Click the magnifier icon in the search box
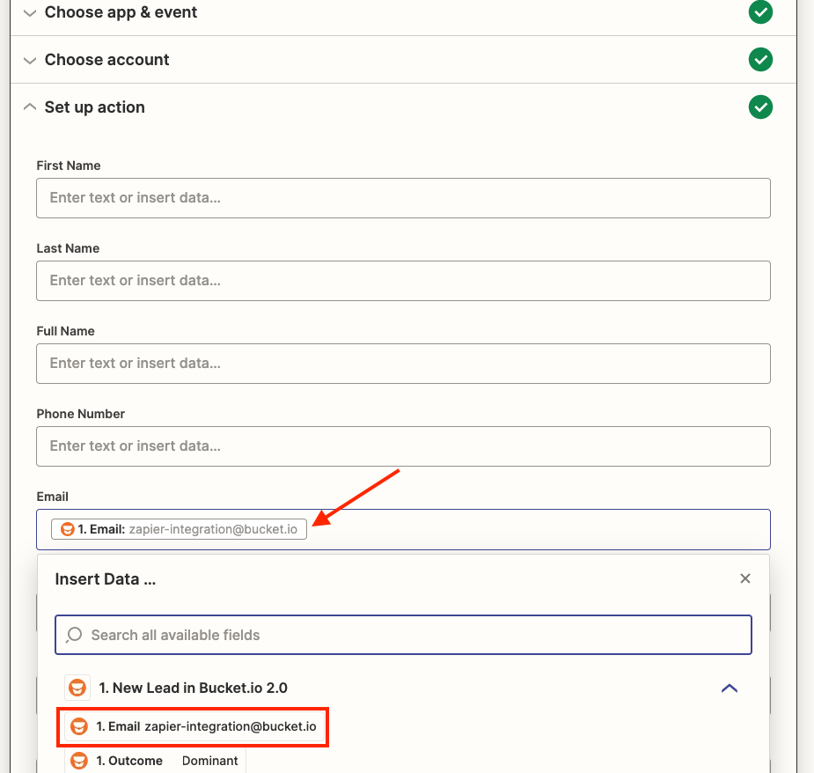814x773 pixels. pyautogui.click(x=75, y=635)
